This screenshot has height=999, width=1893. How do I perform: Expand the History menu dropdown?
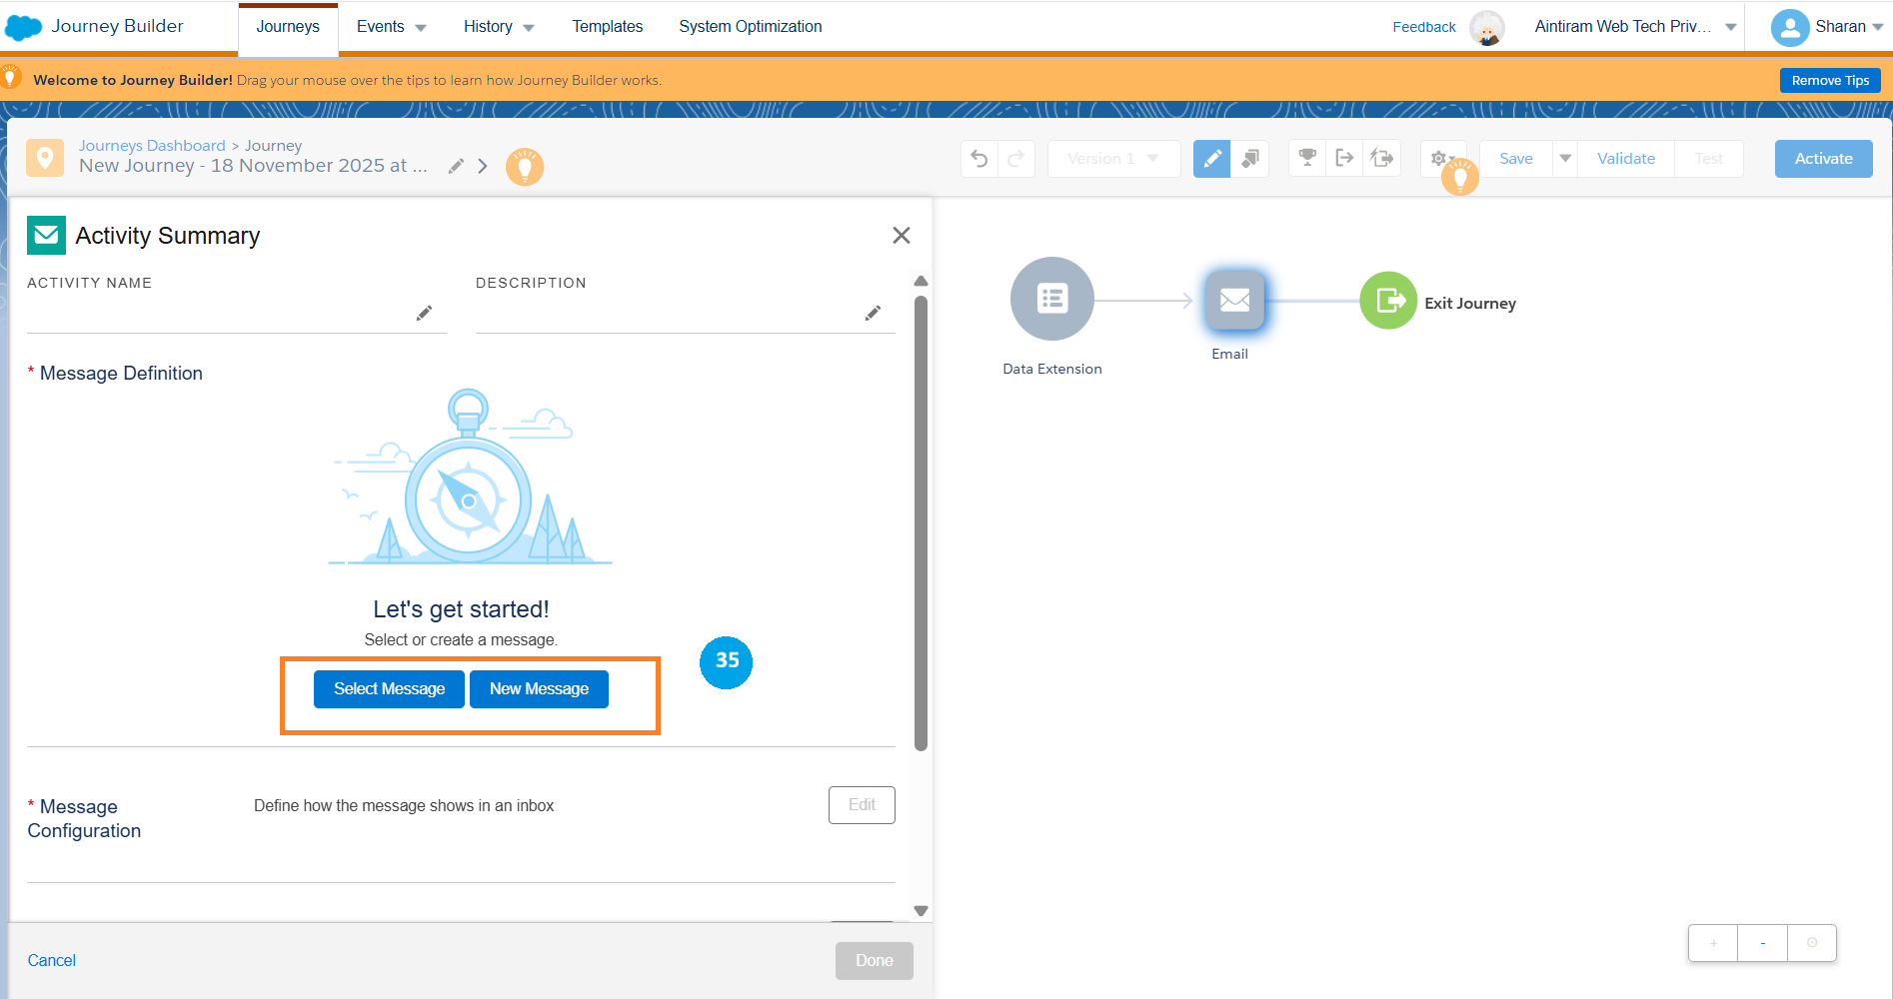coord(498,27)
